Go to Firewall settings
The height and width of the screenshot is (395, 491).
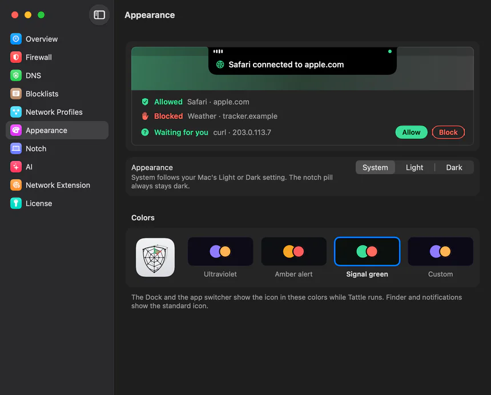coord(57,57)
